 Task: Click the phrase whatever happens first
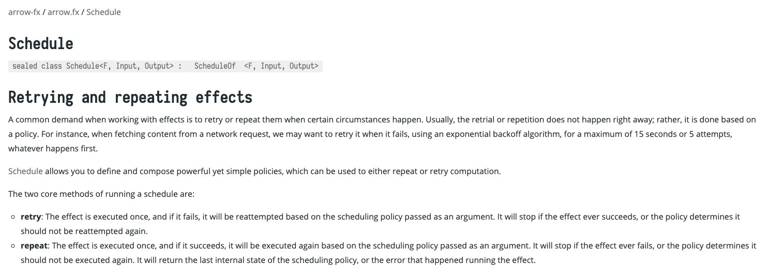point(53,149)
